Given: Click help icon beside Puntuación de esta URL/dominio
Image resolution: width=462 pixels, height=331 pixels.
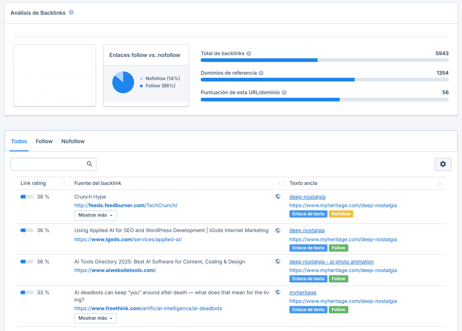Looking at the screenshot, I should pos(284,93).
